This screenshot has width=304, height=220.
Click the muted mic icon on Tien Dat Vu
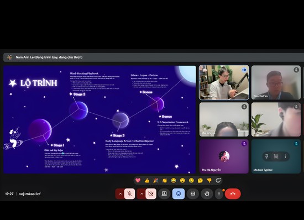[296, 70]
